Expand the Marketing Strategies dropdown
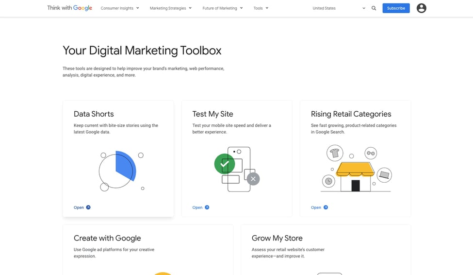The width and height of the screenshot is (473, 275). [x=170, y=8]
